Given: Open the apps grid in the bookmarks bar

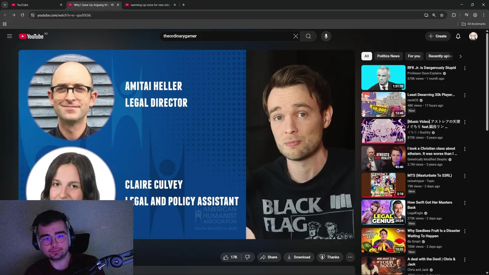Looking at the screenshot, I should [x=5, y=24].
